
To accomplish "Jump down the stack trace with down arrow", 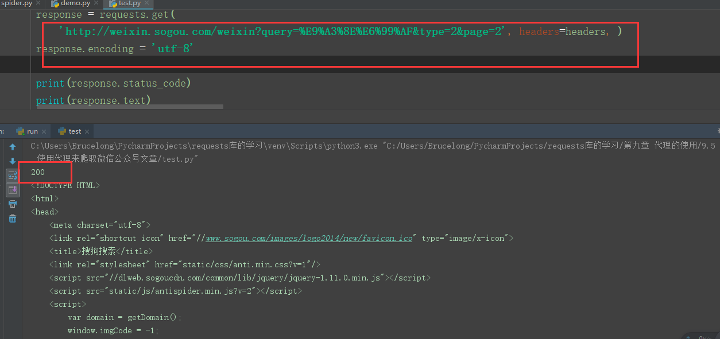I will click(13, 162).
